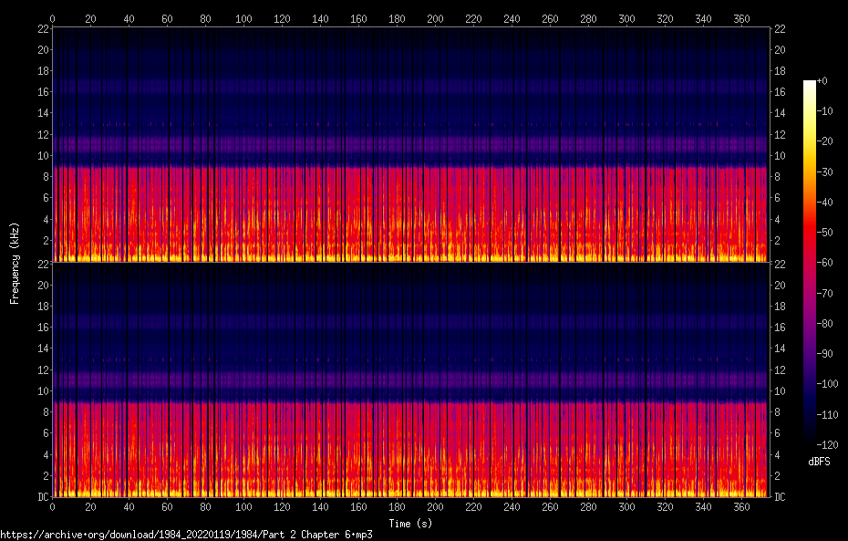Click the 0 mark on the bottom time axis
848x541 pixels.
(x=52, y=507)
